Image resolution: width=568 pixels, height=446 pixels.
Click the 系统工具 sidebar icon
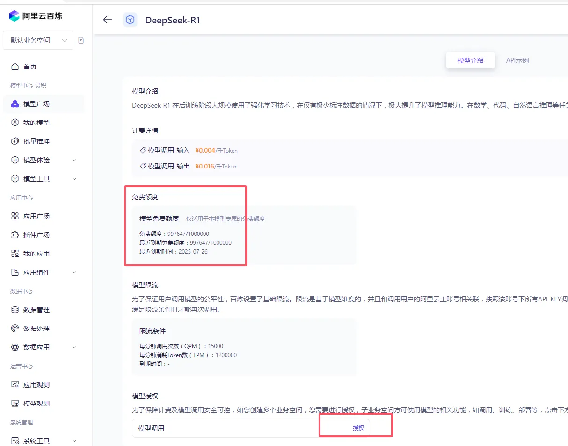[15, 441]
